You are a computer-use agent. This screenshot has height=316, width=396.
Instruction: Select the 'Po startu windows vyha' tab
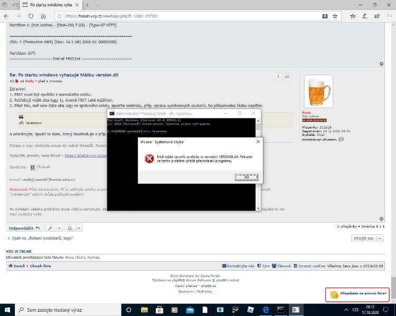pyautogui.click(x=51, y=5)
